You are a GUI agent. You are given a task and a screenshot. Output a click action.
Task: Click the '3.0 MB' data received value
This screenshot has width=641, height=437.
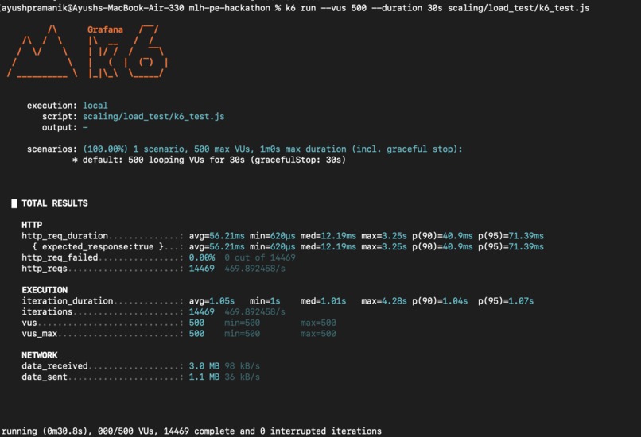tap(204, 366)
